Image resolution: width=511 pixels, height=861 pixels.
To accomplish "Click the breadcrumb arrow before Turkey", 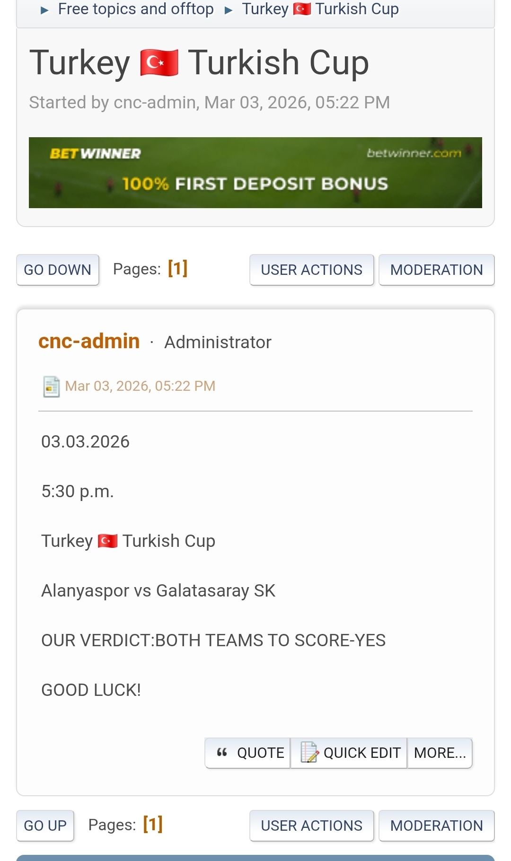I will 229,10.
